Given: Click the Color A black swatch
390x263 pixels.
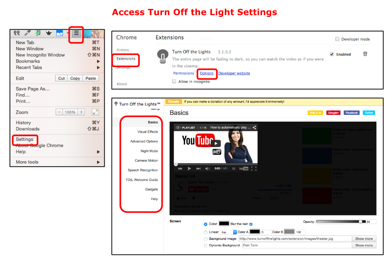Looking at the screenshot, I should [x=255, y=231].
